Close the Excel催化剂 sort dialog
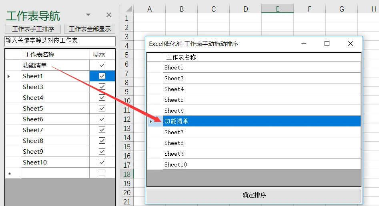 click(x=351, y=44)
